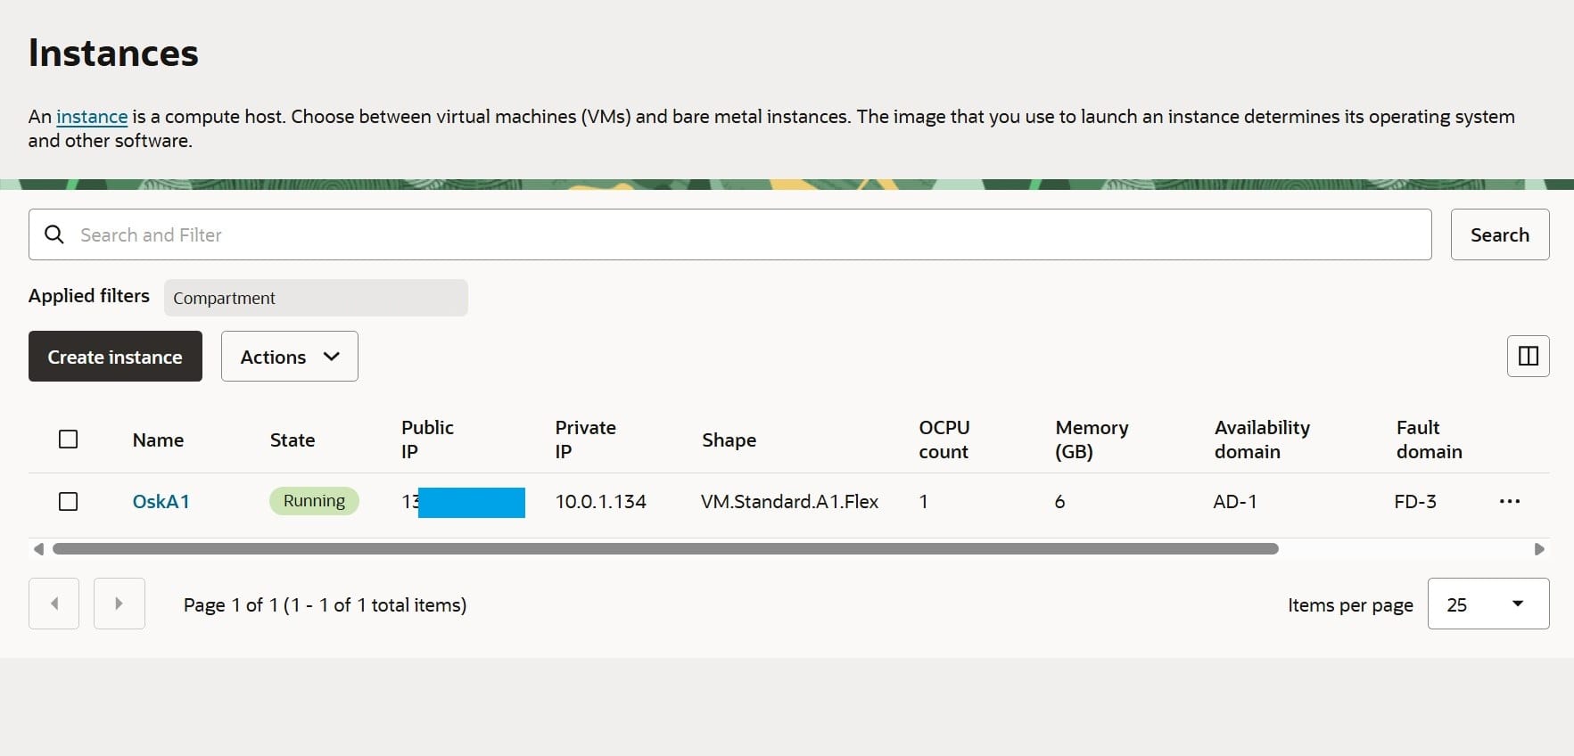Toggle the select-all checkbox in header
This screenshot has height=756, width=1574.
click(x=68, y=440)
